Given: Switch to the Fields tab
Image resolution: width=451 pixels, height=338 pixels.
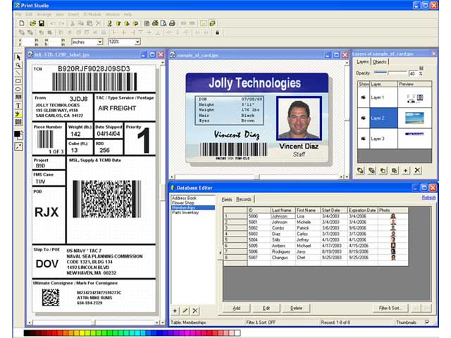Looking at the screenshot, I should click(x=227, y=199).
